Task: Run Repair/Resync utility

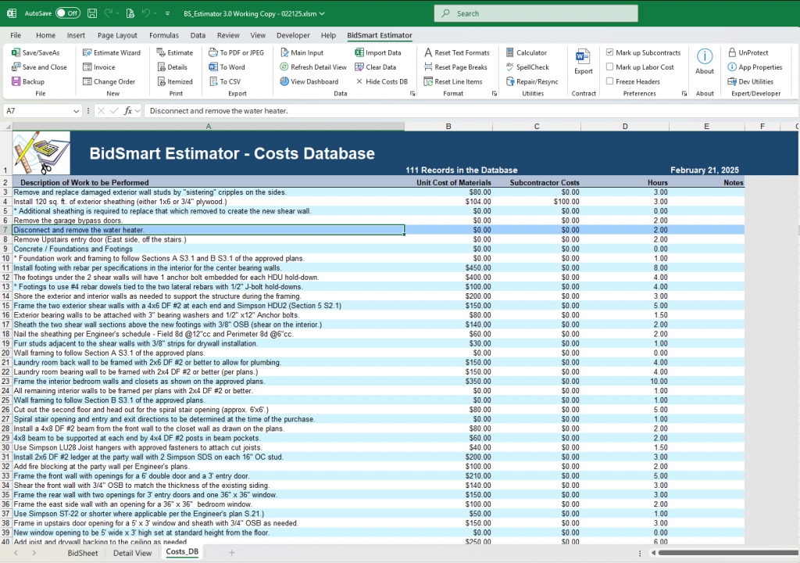Action: (531, 81)
